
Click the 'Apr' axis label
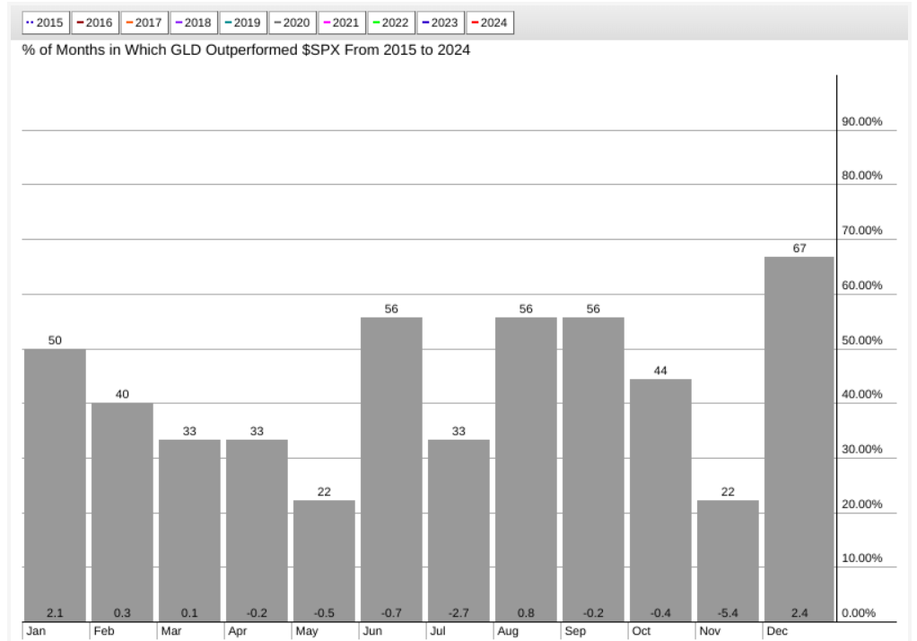tap(238, 631)
